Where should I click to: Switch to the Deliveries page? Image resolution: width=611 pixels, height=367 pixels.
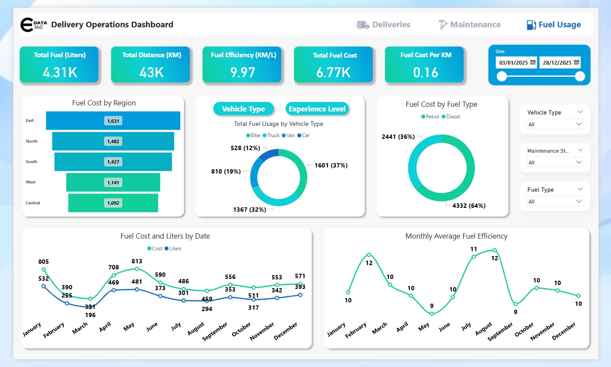pos(391,25)
